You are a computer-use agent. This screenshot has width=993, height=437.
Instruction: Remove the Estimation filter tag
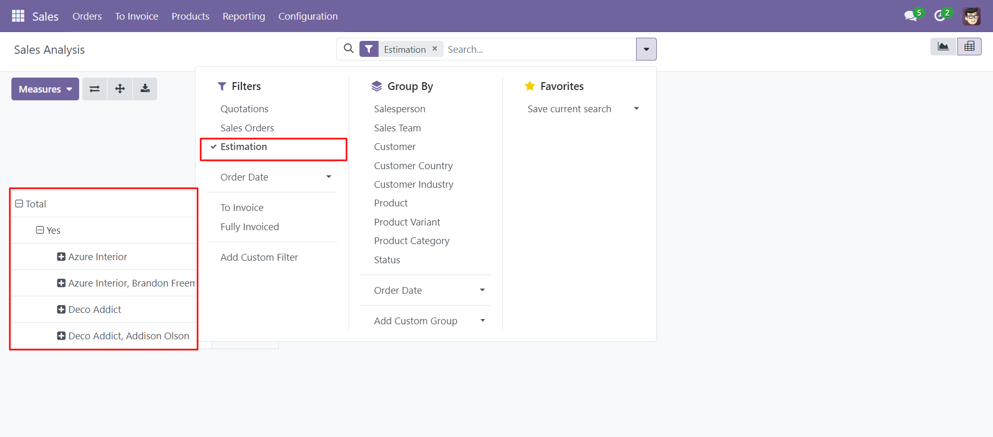[435, 49]
